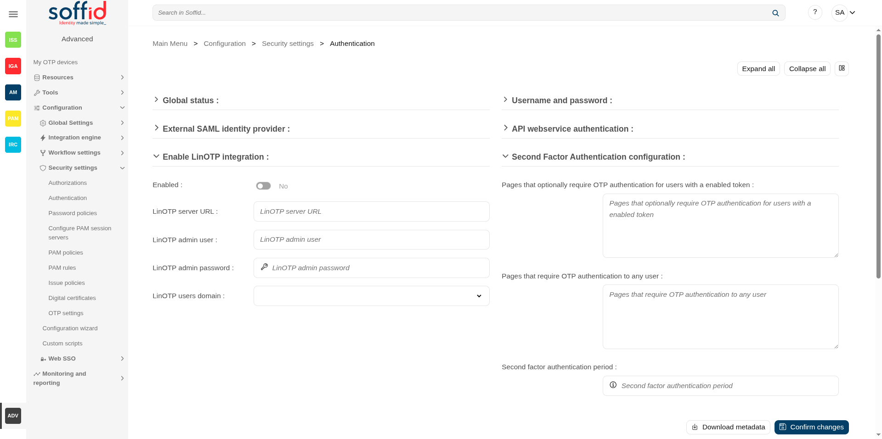This screenshot has height=439, width=882.
Task: Select the IRC module icon
Action: (x=13, y=144)
